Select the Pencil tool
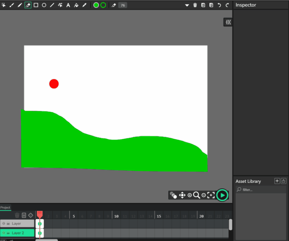This screenshot has height=241, width=289. click(20, 5)
